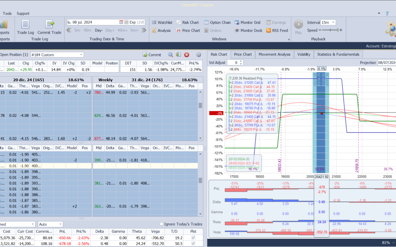Viewport: 396px width, 247px height.
Task: Toggle Ignore Today's Trades checkbox
Action: tap(161, 224)
